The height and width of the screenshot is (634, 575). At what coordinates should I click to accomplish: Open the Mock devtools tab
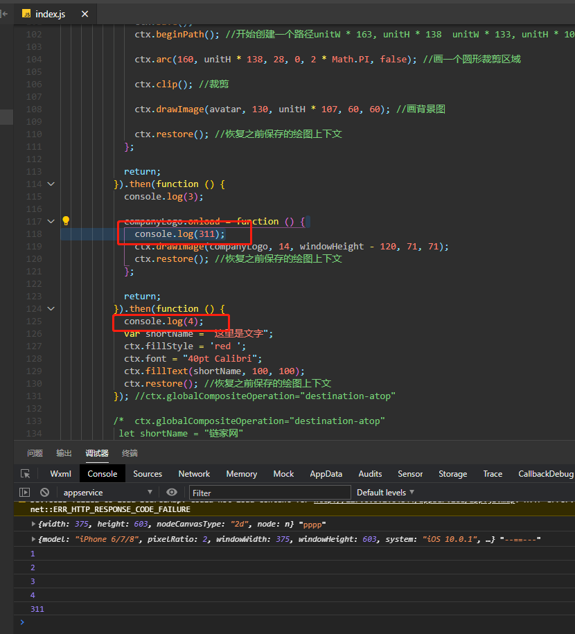click(283, 473)
